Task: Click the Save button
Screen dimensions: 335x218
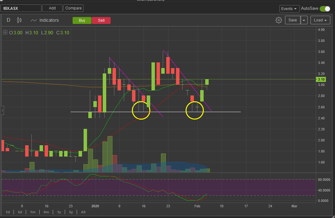Action: click(x=293, y=20)
